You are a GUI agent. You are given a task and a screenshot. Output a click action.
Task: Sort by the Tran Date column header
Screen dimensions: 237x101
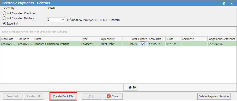pyautogui.click(x=9, y=39)
